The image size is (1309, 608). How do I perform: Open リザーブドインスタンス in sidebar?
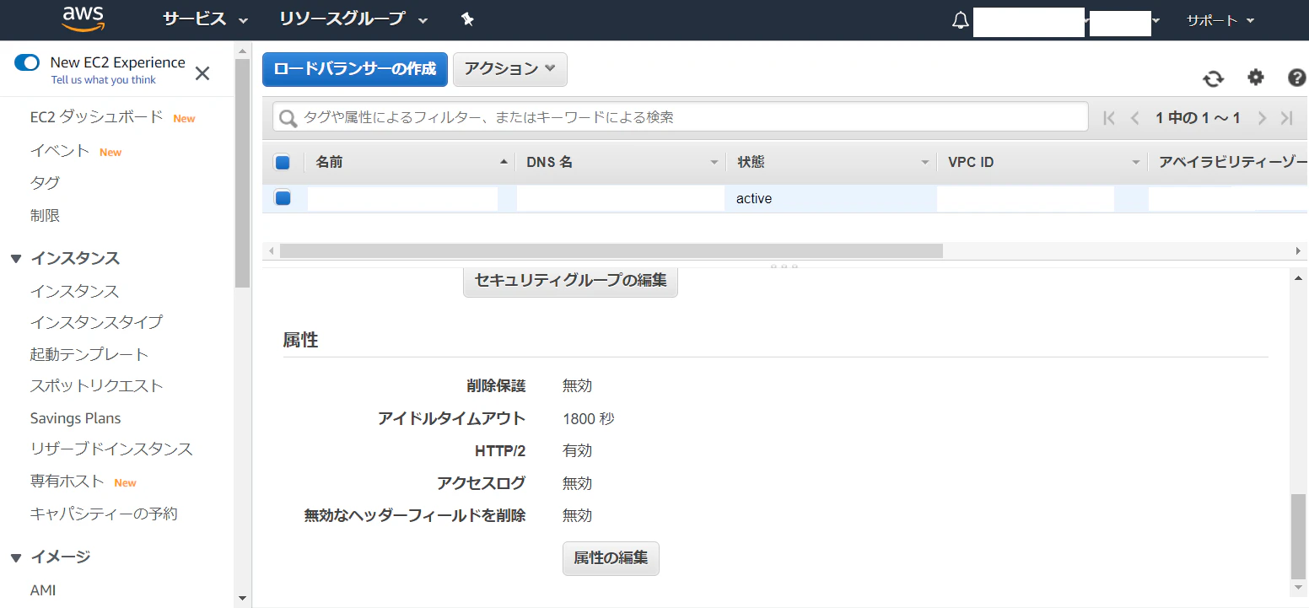[x=111, y=449]
